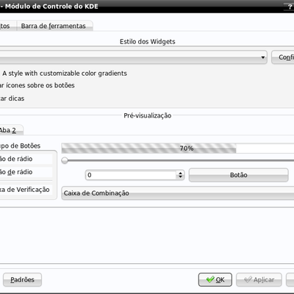Switch to the Aba 2 preview tab
The height and width of the screenshot is (294, 294).
pos(11,130)
